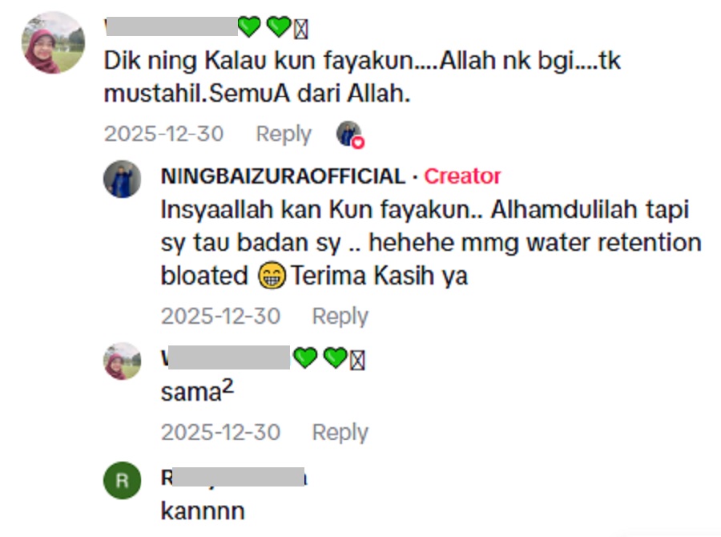This screenshot has height=537, width=721.
Task: Reply to NINGBAIZURAOFFICIAL's comment
Action: (x=340, y=317)
